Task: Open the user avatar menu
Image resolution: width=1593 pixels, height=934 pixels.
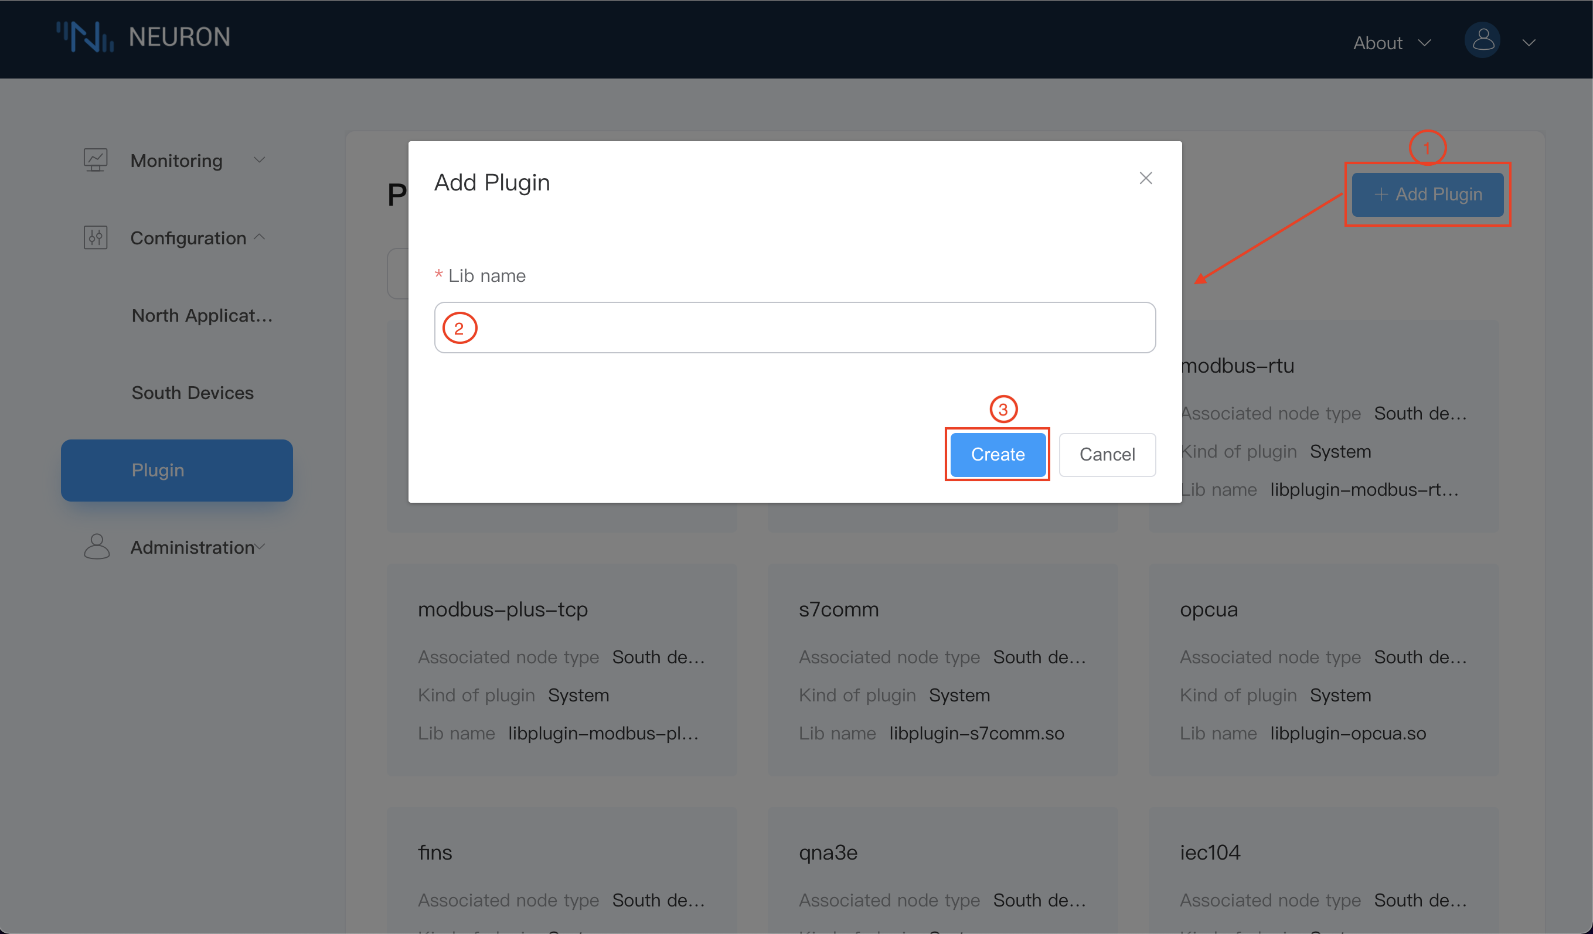Action: tap(1482, 41)
